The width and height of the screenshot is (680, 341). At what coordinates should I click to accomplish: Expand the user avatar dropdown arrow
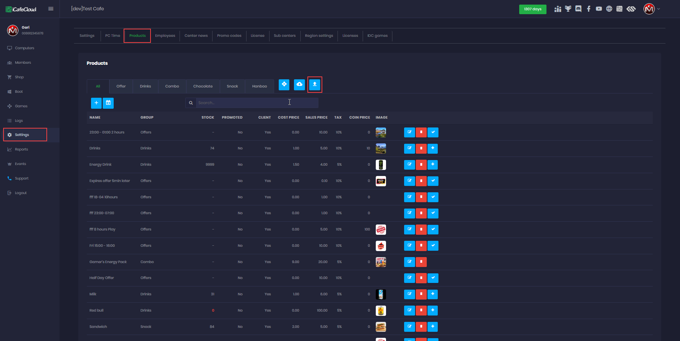point(659,9)
